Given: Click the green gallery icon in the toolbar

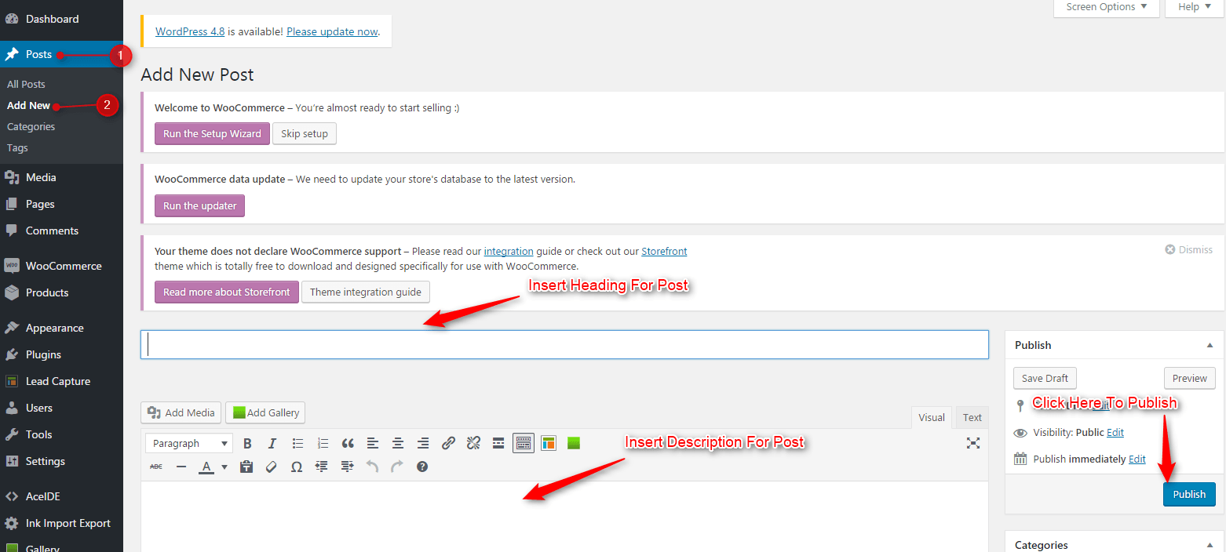Looking at the screenshot, I should pos(574,443).
